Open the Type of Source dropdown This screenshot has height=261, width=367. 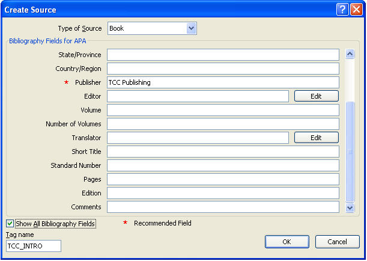(x=191, y=28)
